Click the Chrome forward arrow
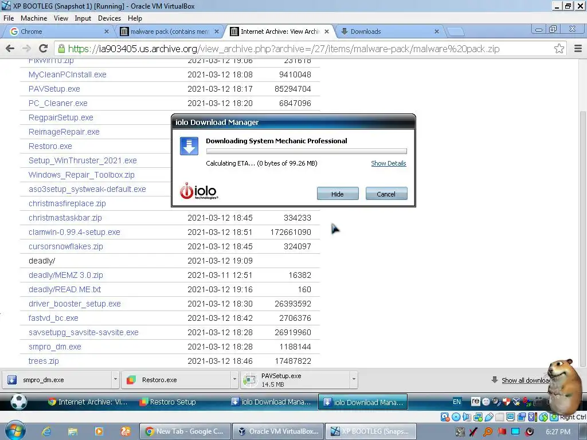The image size is (587, 440). click(26, 49)
